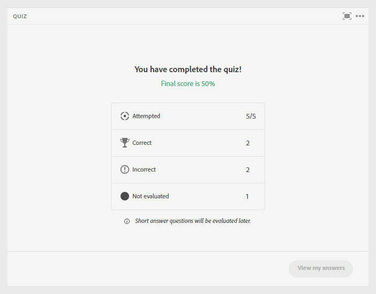
Task: Click the not evaluated count value
Action: [247, 196]
